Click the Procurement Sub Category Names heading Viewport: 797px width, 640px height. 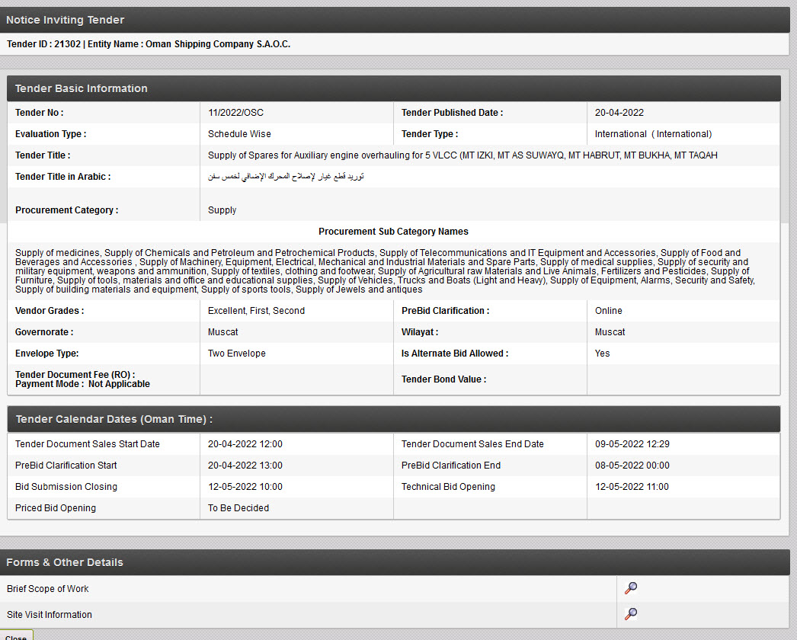click(x=393, y=232)
